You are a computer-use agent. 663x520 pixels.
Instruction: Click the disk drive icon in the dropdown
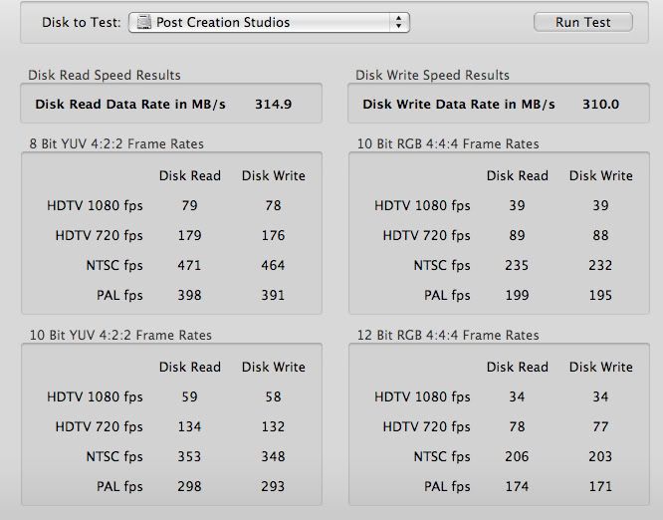tap(143, 22)
